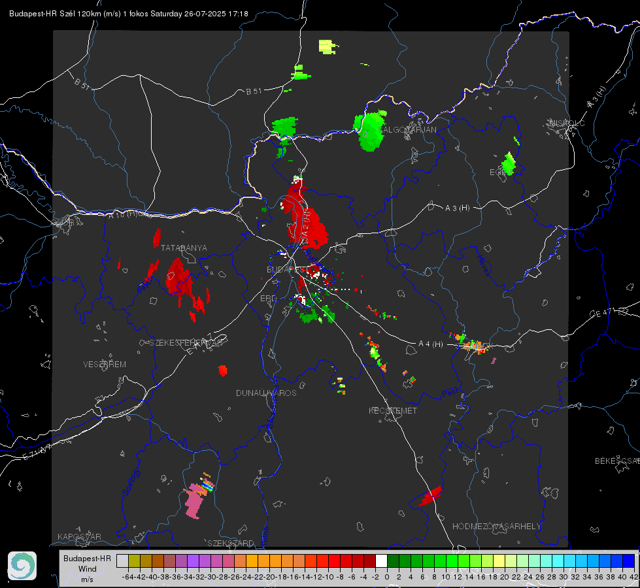640x588 pixels.
Task: Click the '0' value in the wind legend
Action: click(387, 577)
